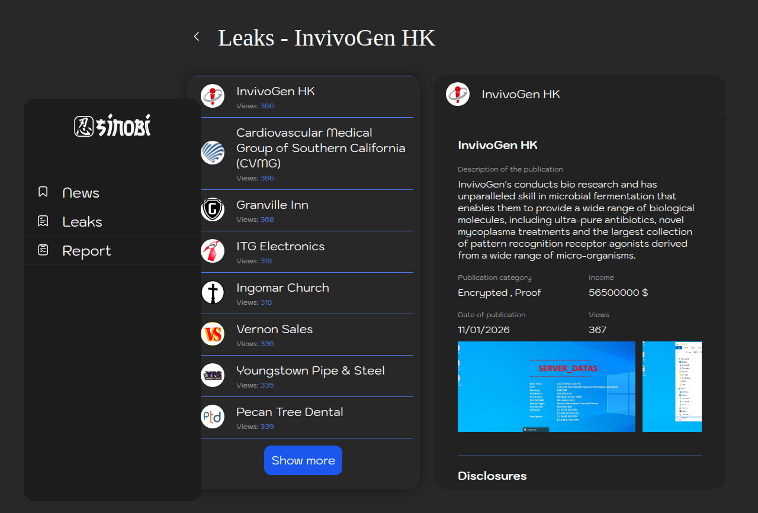Screen dimensions: 758x513
Task: Select the Granville Inn shield logo
Action: [213, 209]
